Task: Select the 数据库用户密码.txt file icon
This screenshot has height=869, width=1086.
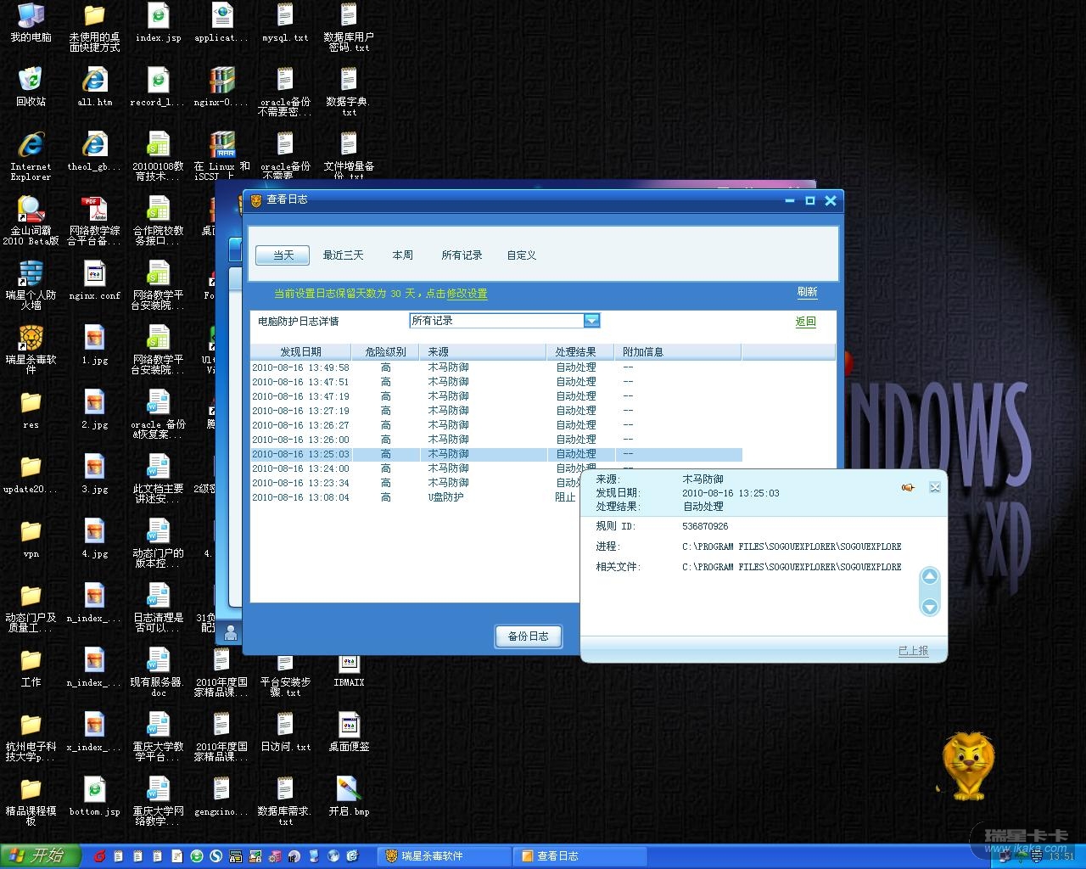Action: point(349,28)
